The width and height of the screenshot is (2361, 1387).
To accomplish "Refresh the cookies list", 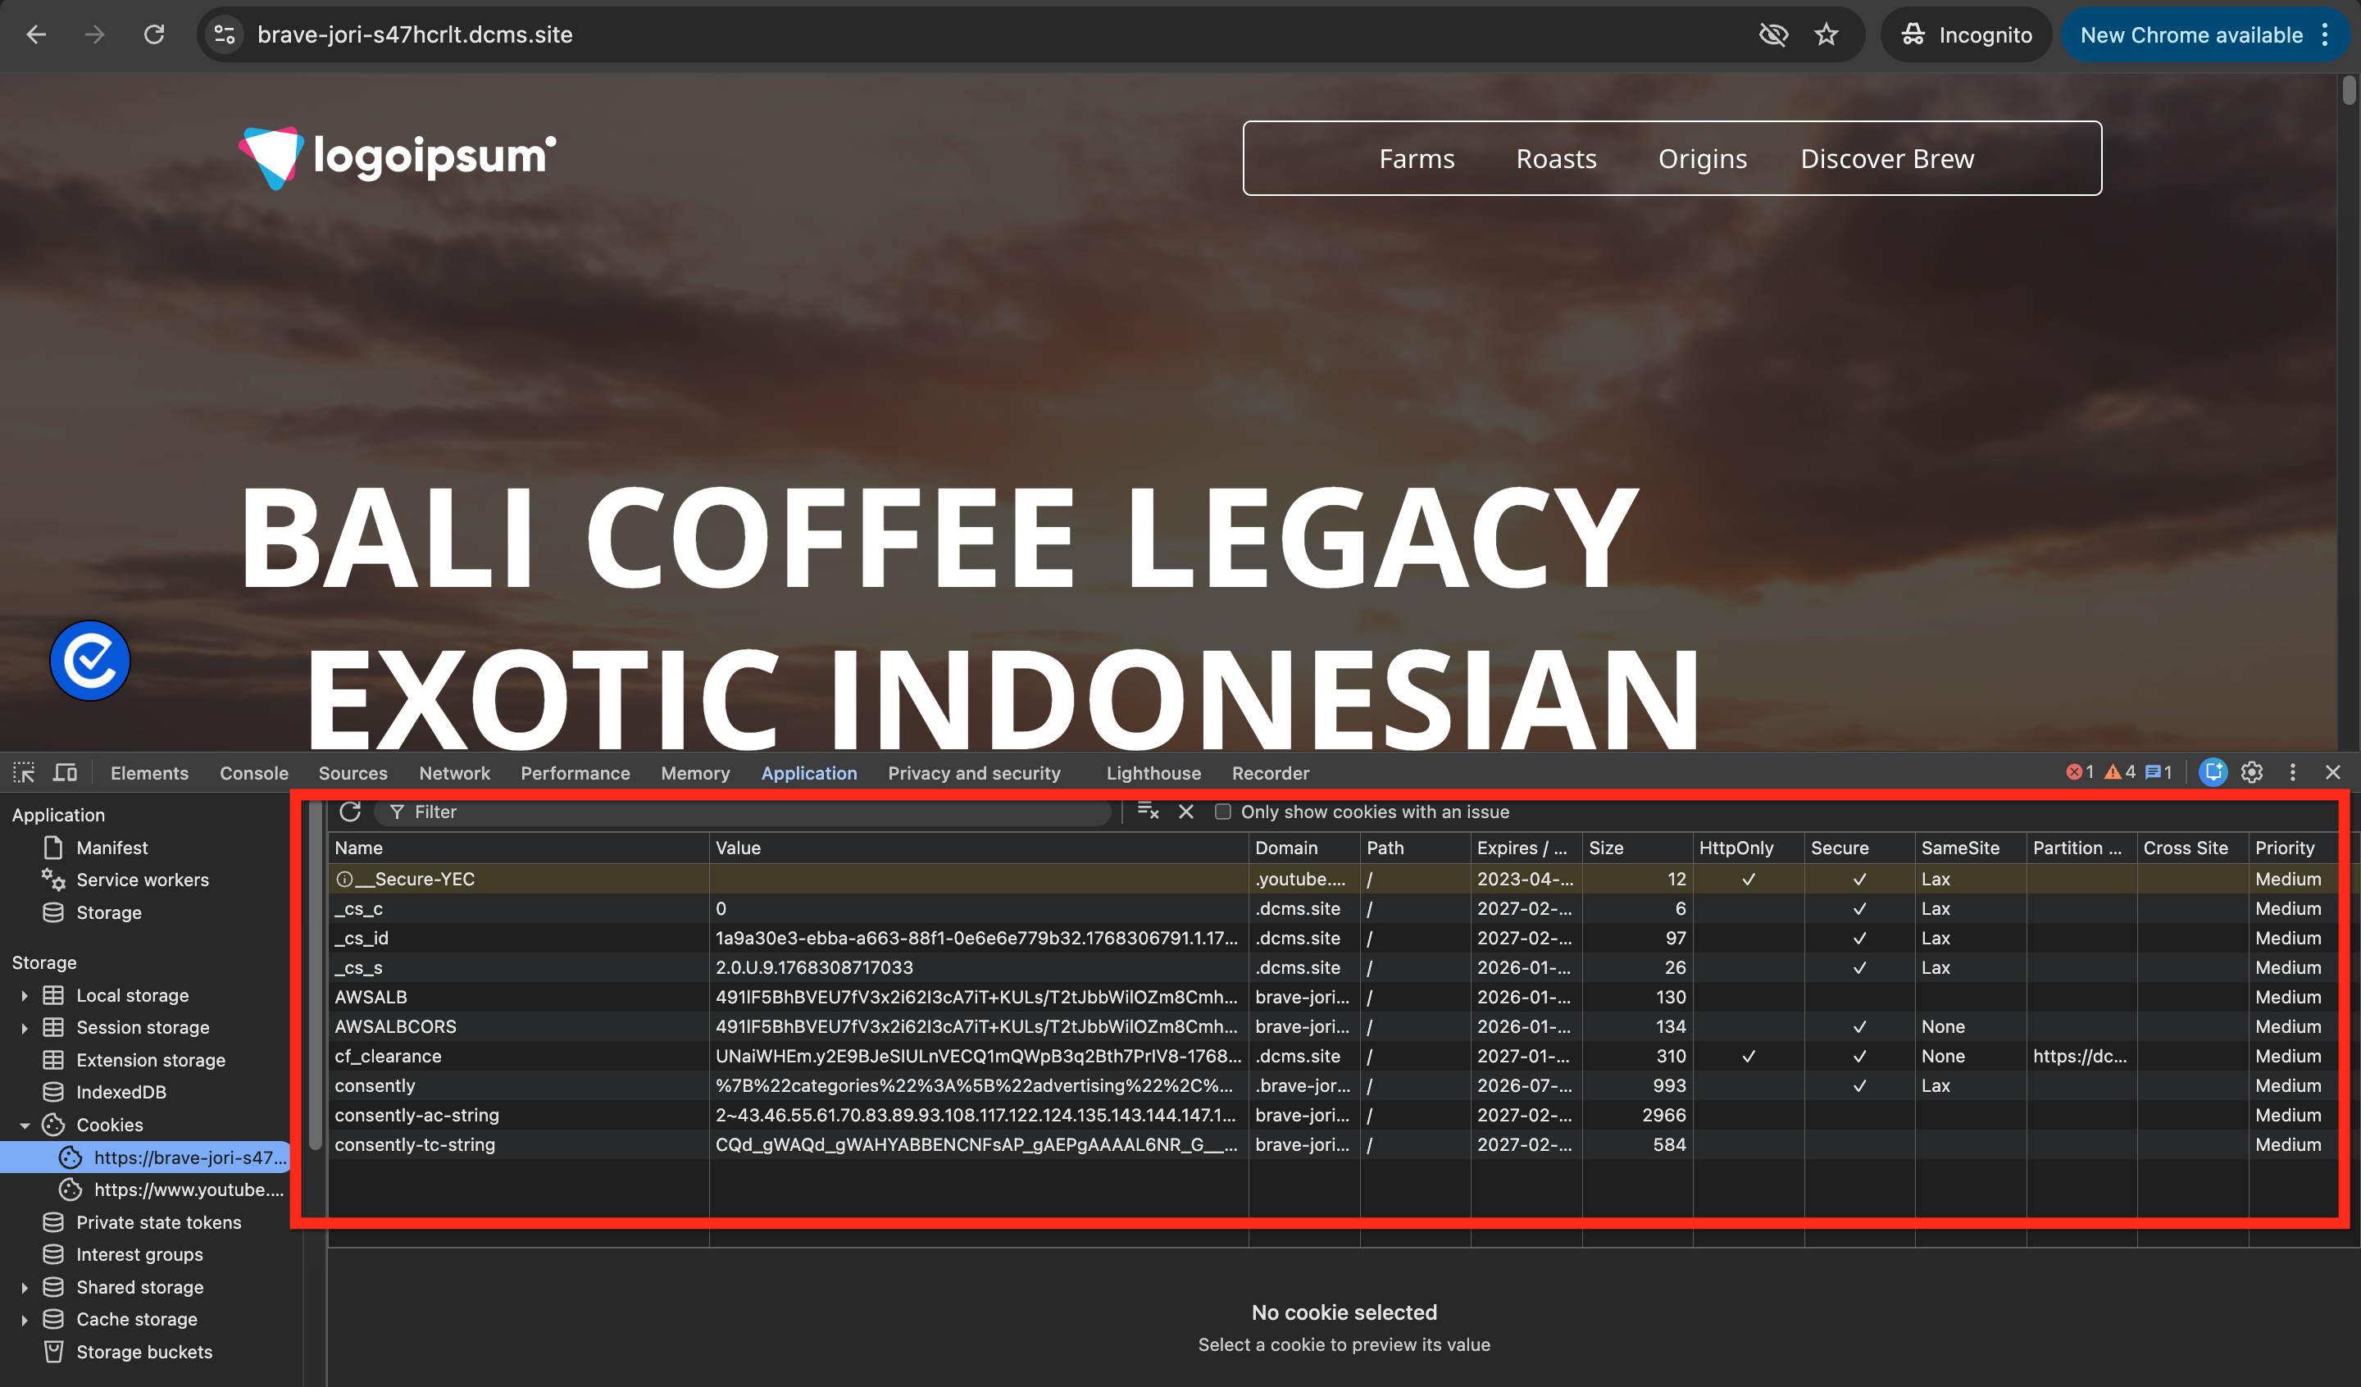I will click(x=350, y=812).
